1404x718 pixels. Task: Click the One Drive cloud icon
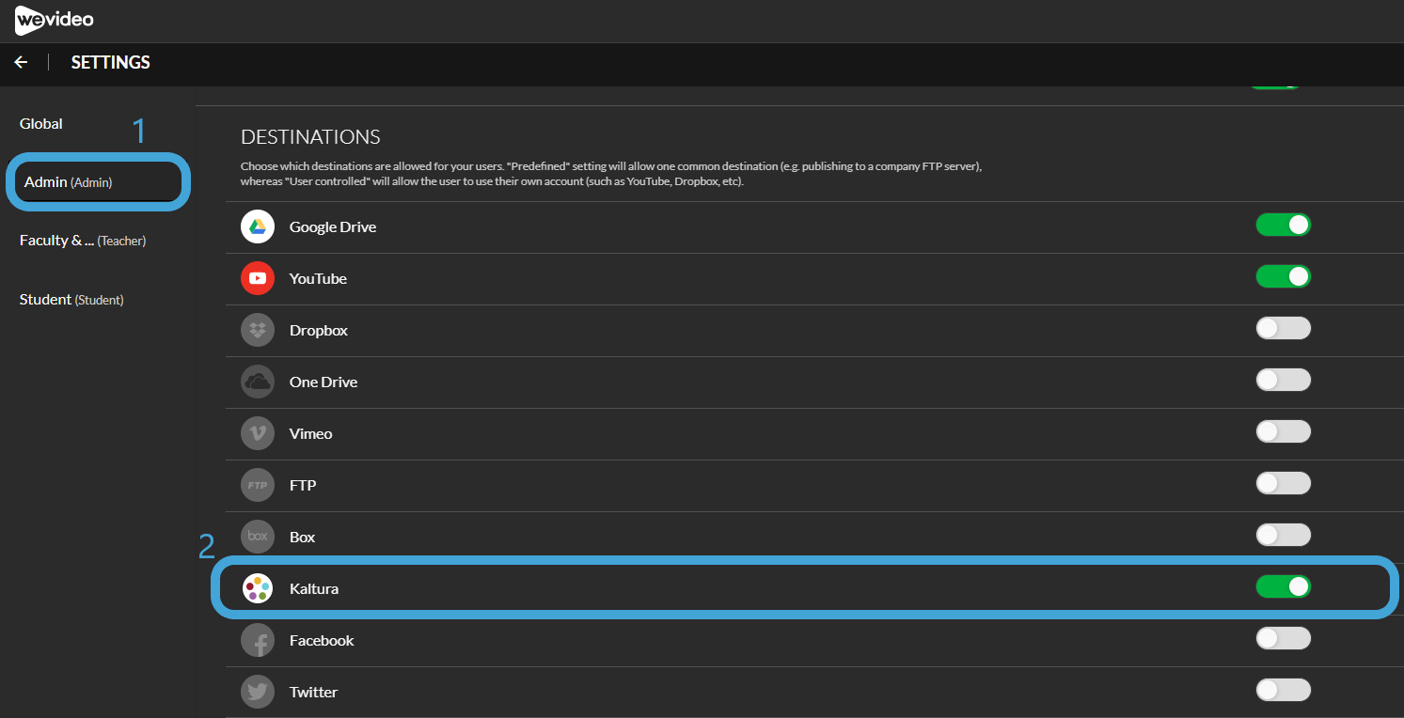click(x=258, y=382)
